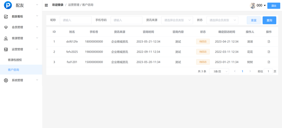282x128 pixels.
Task: Click the user avatar image
Action: (253, 6)
